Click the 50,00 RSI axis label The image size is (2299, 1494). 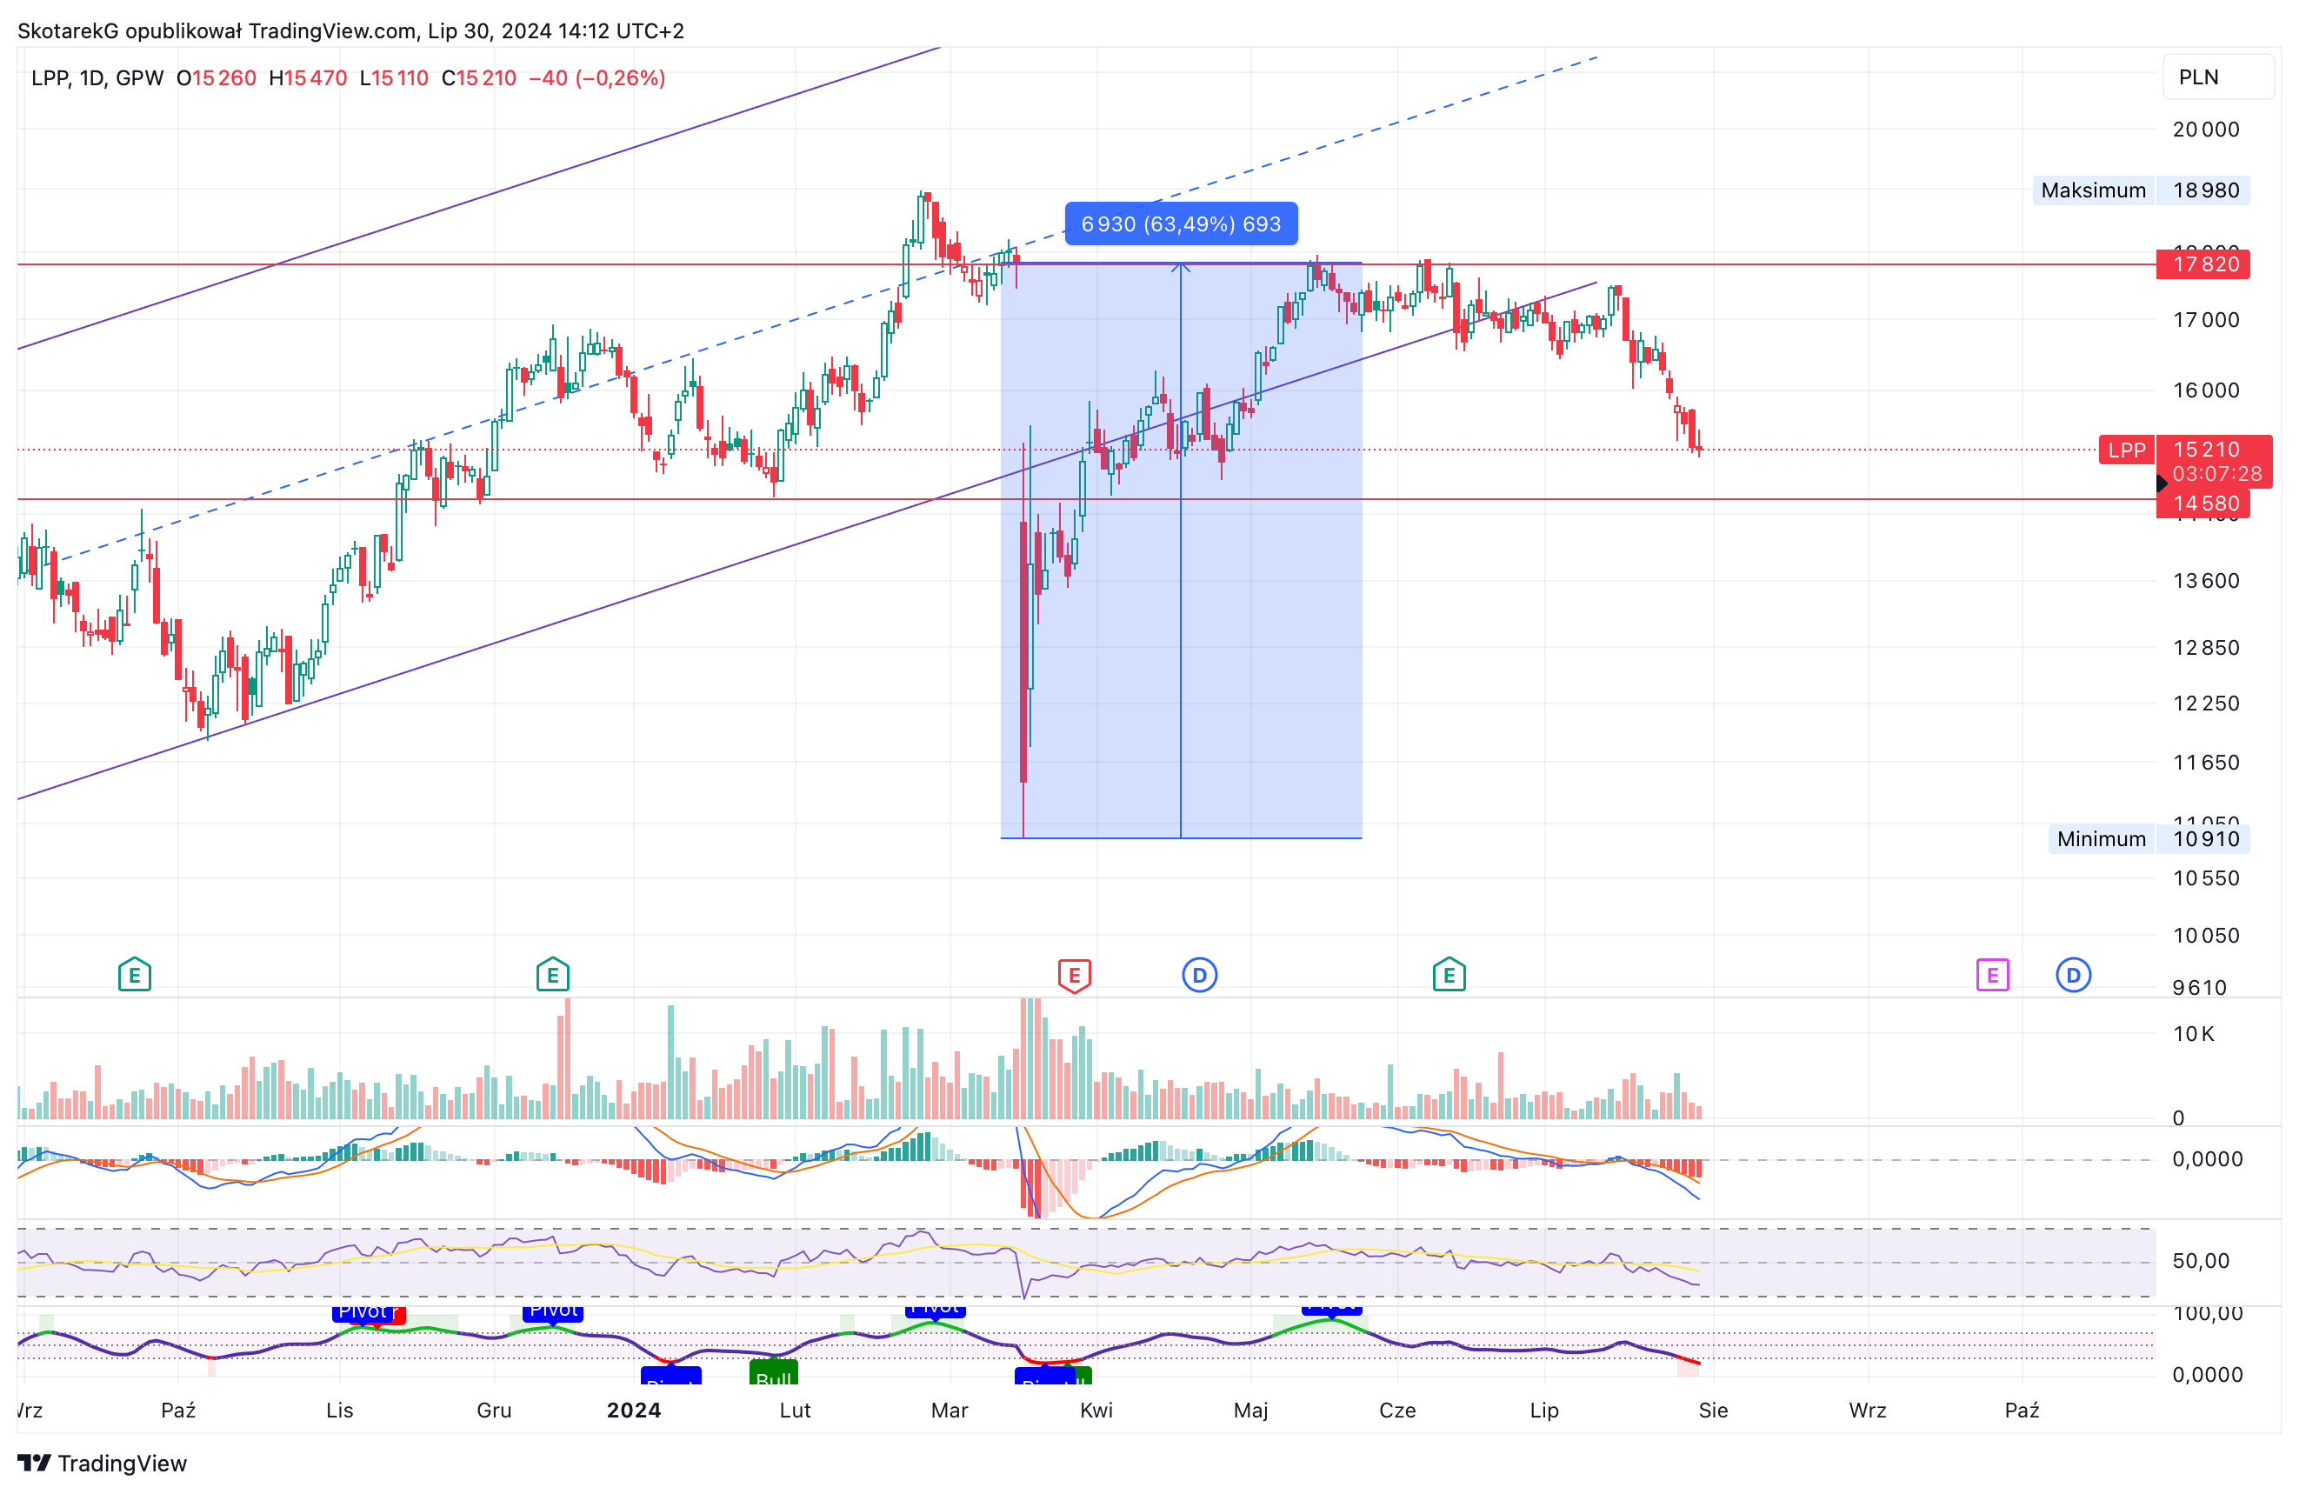click(2201, 1261)
